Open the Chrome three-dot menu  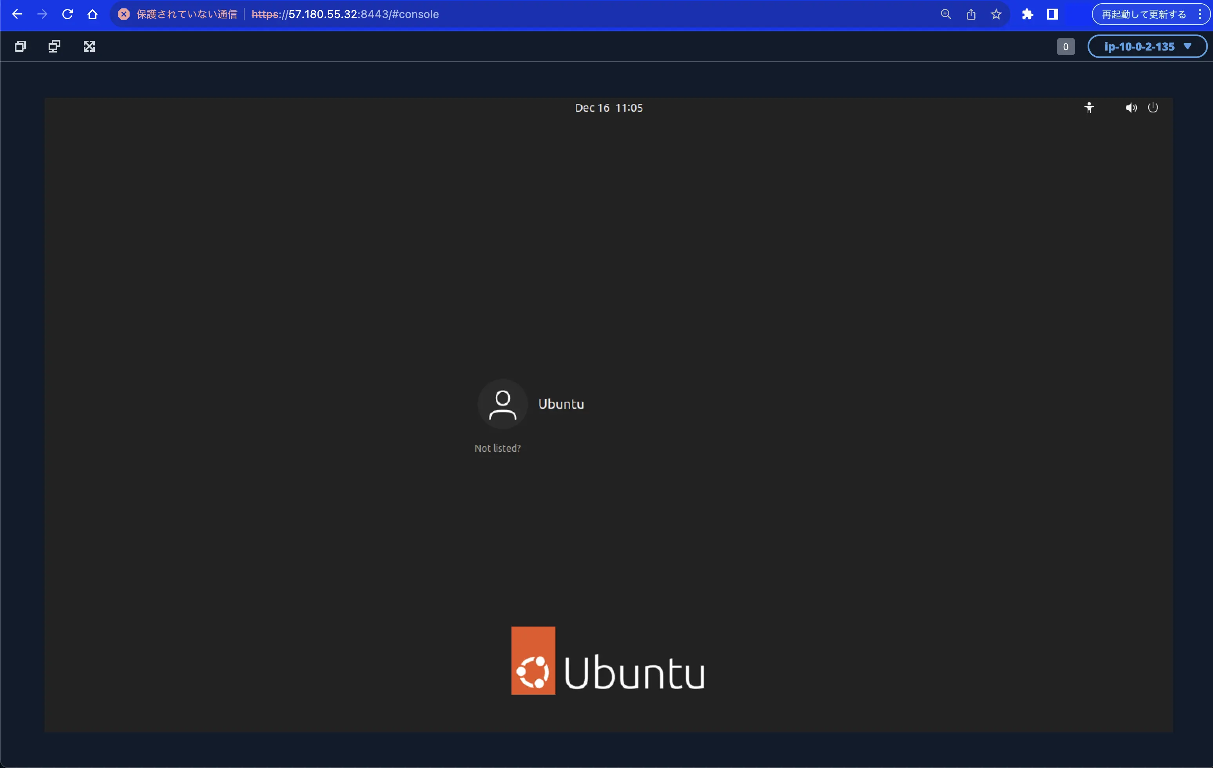[x=1201, y=14]
